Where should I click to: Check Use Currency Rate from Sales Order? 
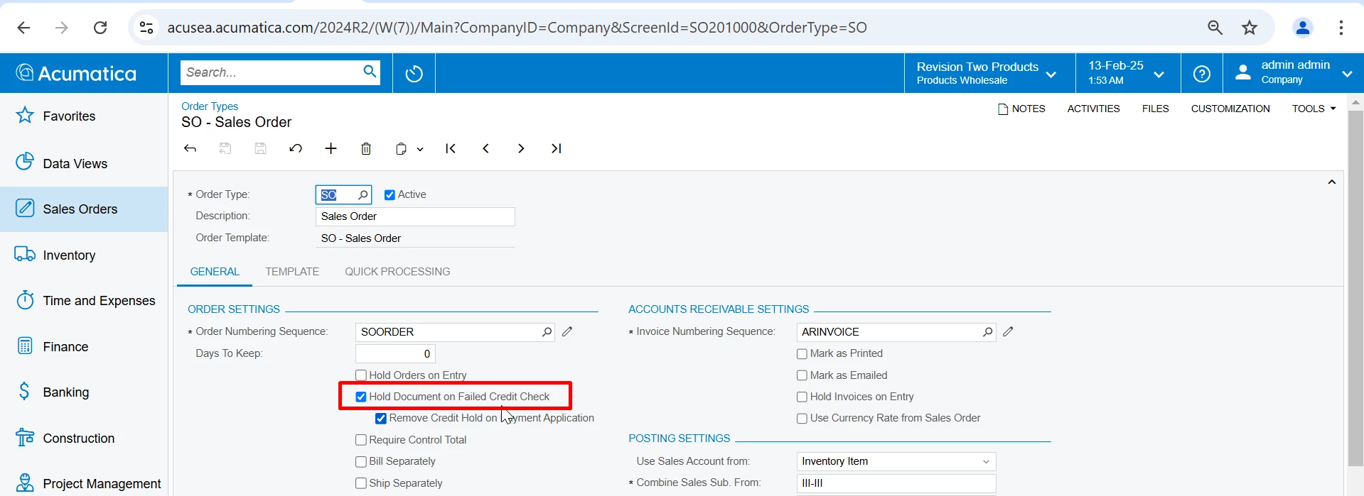coord(802,419)
